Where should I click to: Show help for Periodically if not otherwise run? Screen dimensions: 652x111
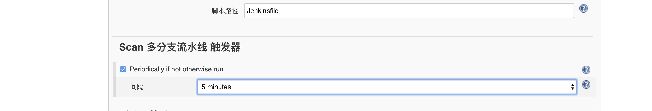click(x=586, y=70)
